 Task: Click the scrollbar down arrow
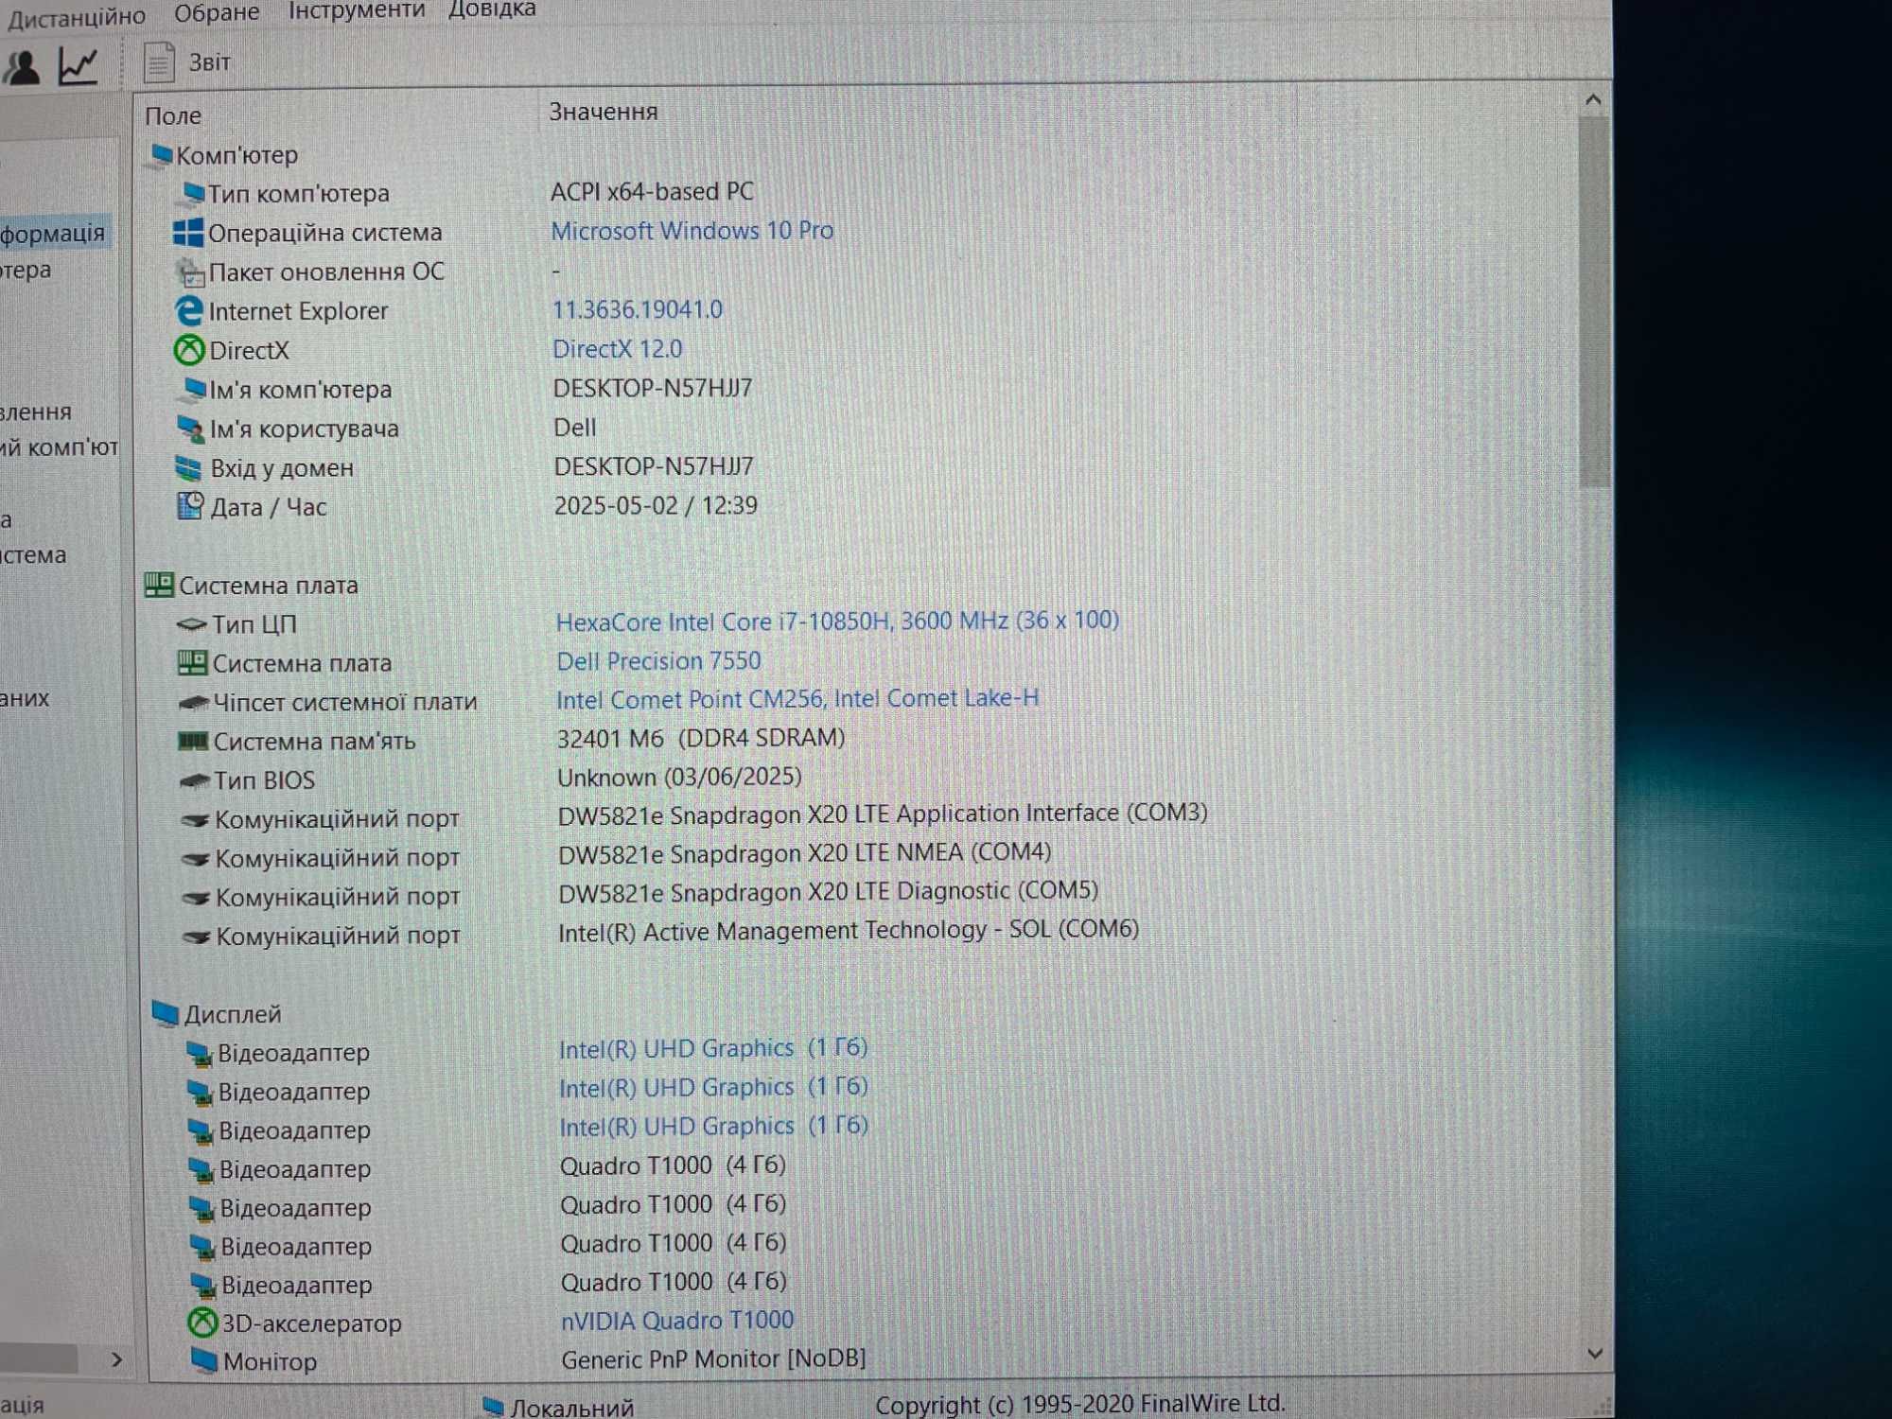(1595, 1354)
